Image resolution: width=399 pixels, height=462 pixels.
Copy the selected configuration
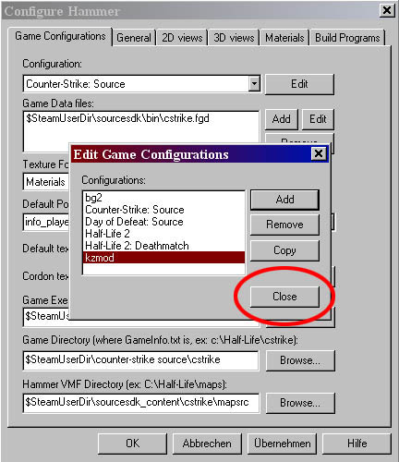[x=284, y=250]
